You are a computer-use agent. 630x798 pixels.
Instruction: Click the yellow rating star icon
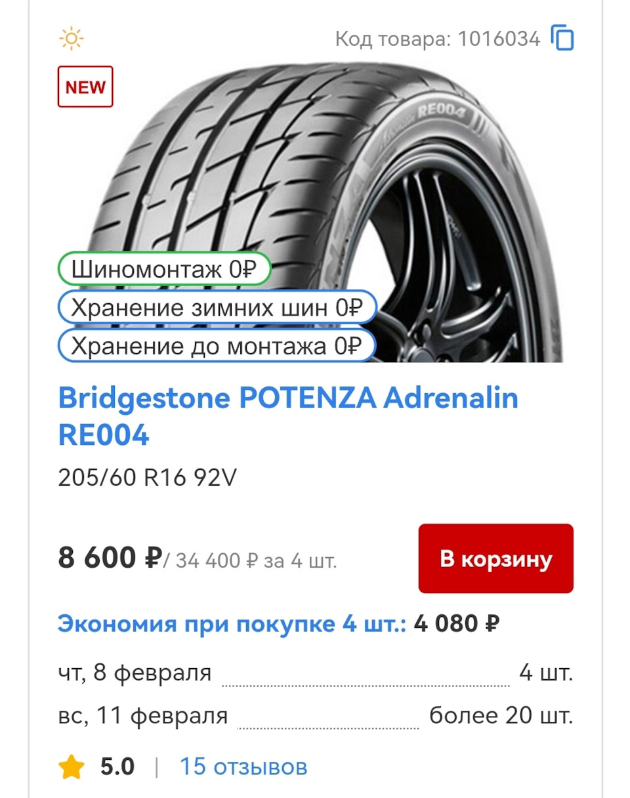[x=70, y=766]
